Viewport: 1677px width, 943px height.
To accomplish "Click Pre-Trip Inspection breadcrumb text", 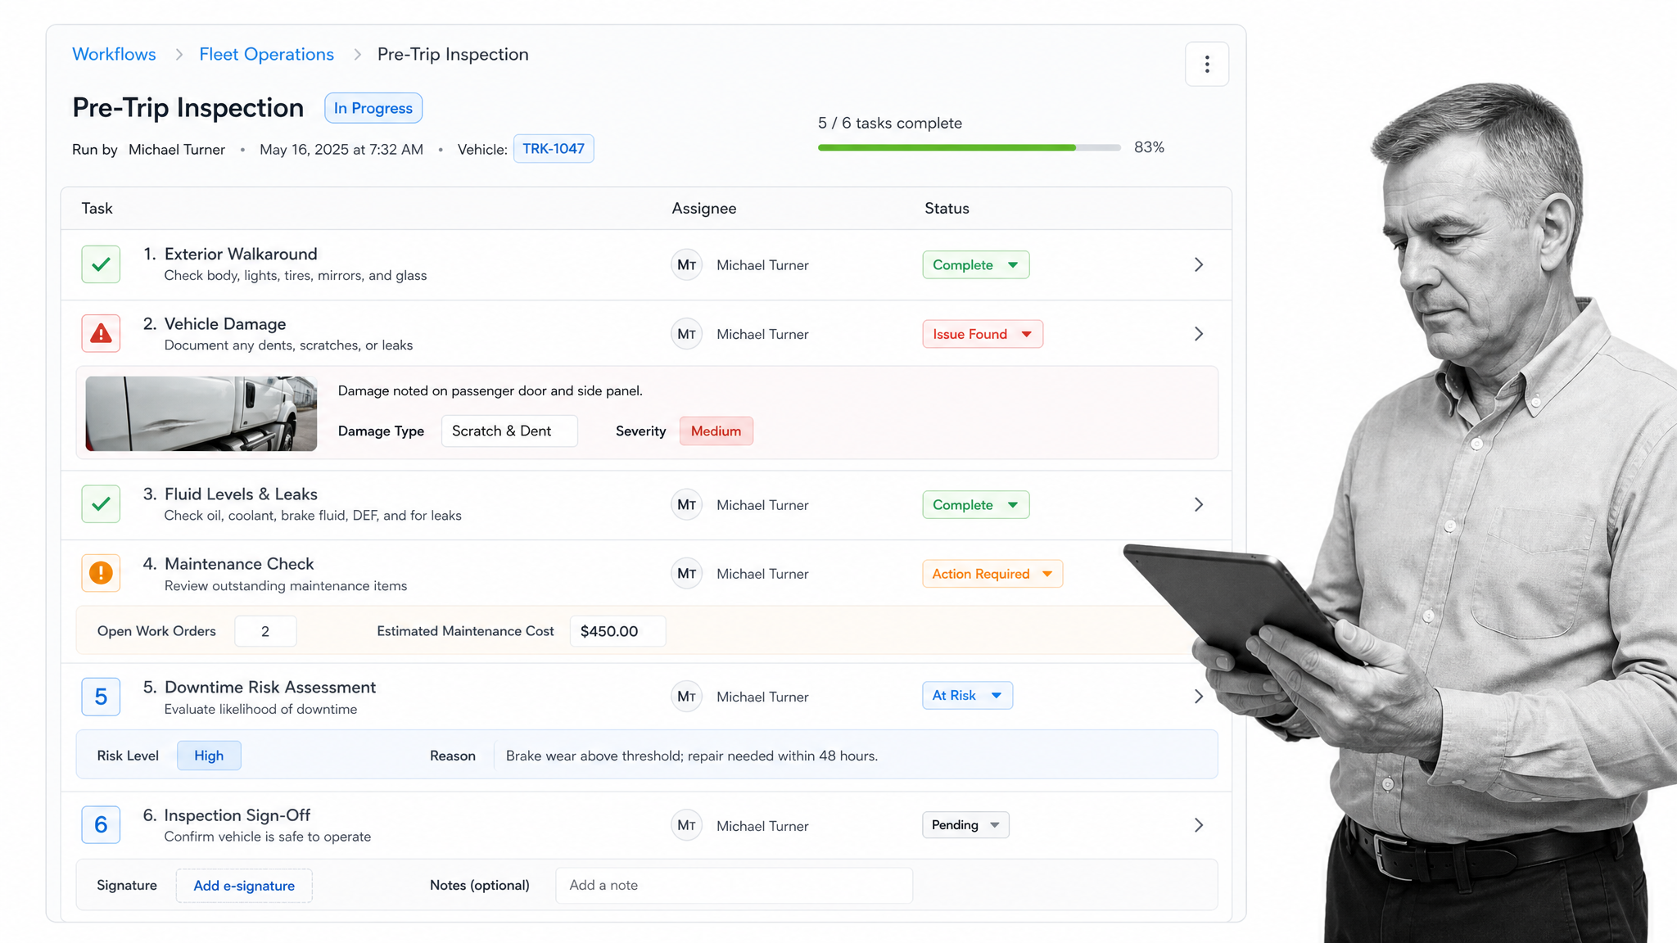I will [x=453, y=54].
